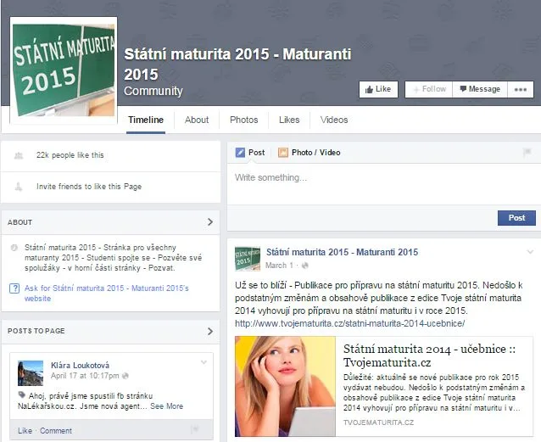Invite friends to like this Page
Viewport: 541px width, 442px height.
pos(89,187)
